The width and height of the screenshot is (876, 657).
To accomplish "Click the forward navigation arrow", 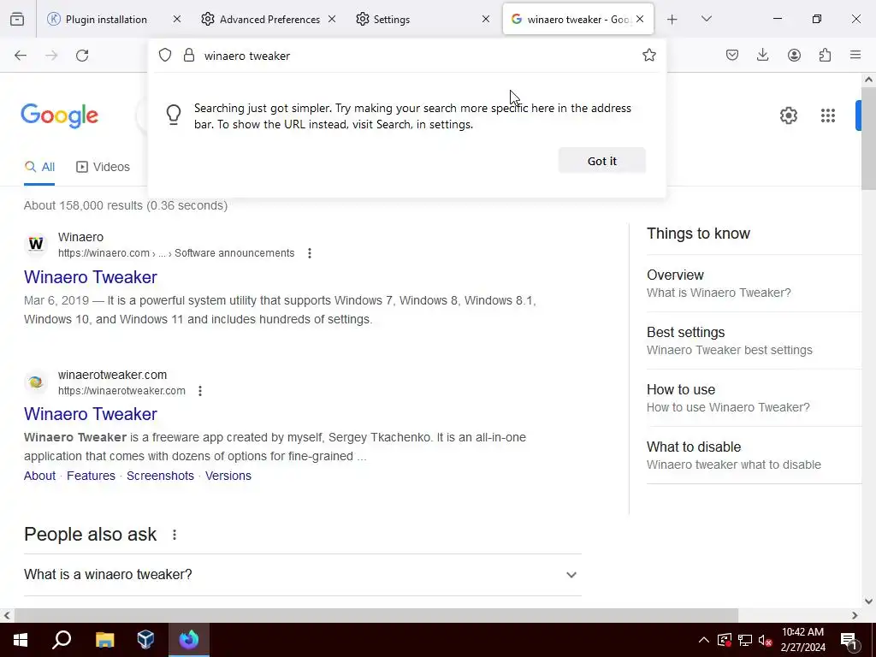I will tap(51, 56).
